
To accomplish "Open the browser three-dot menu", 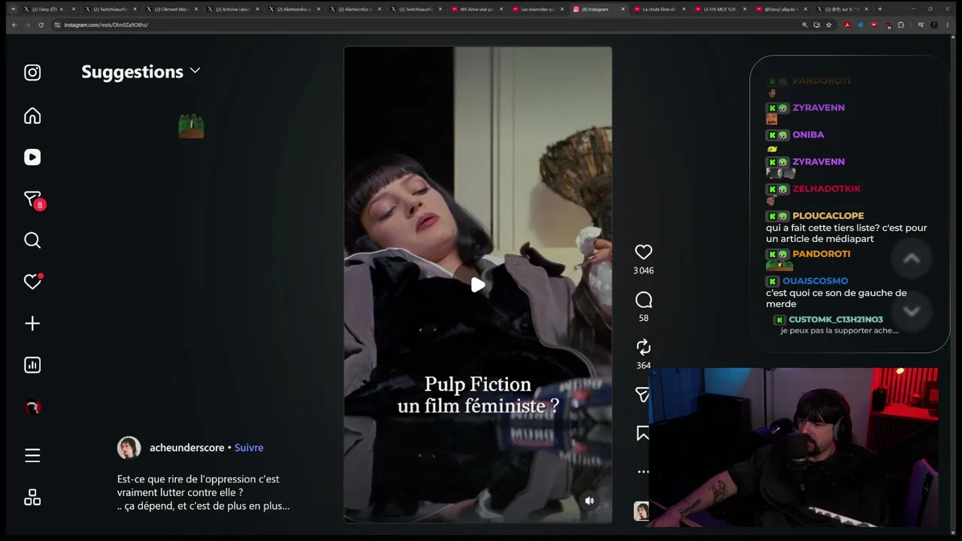I will [947, 25].
